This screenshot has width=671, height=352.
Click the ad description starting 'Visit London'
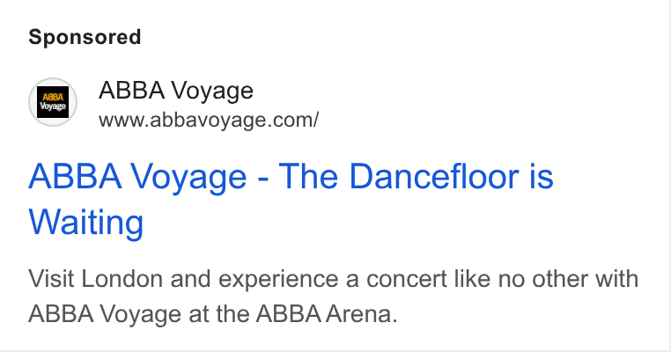click(x=334, y=297)
